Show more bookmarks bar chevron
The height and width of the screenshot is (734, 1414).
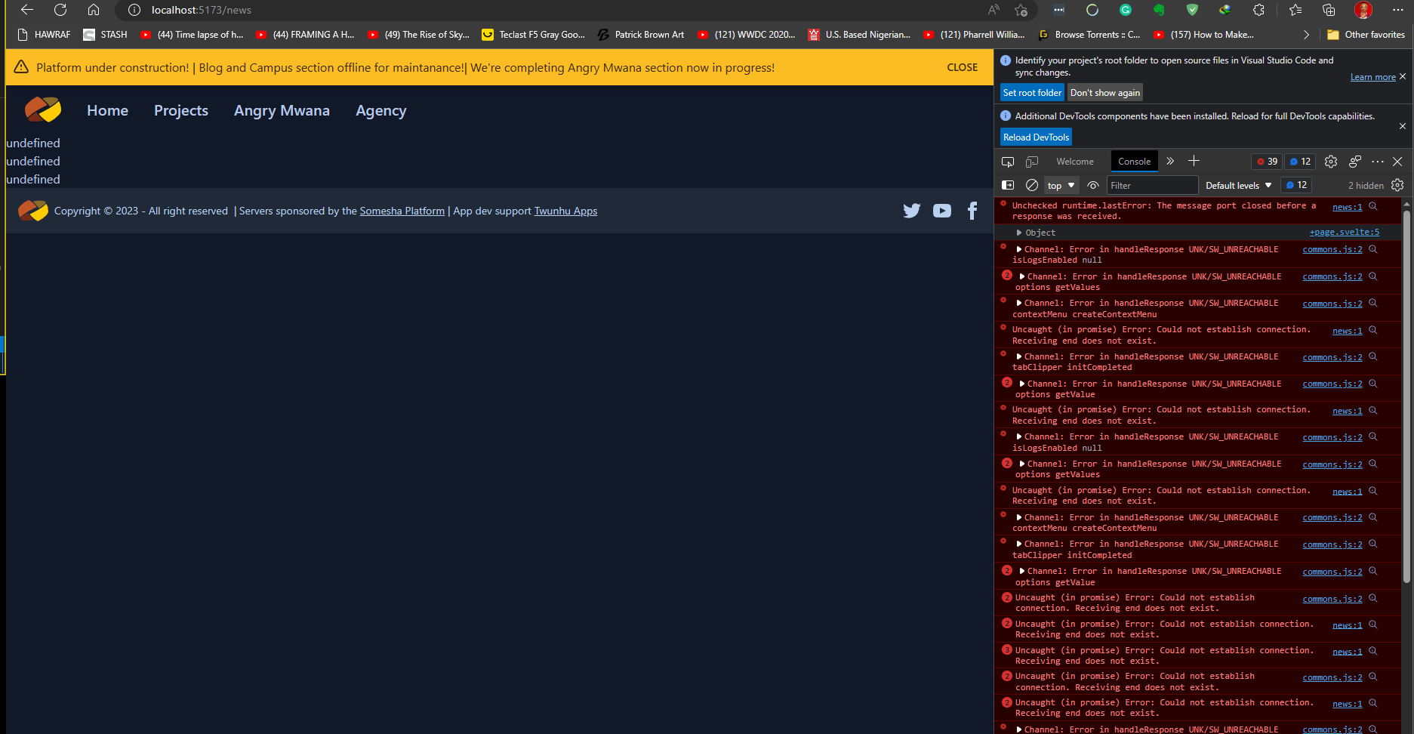(x=1307, y=35)
